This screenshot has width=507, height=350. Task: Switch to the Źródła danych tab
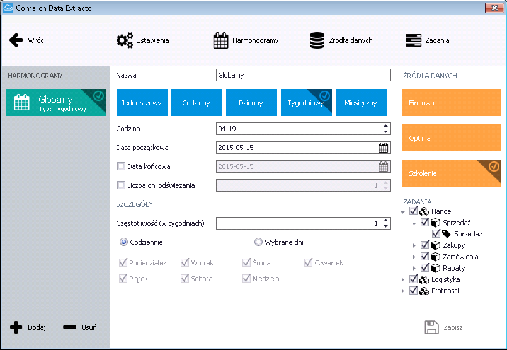341,40
